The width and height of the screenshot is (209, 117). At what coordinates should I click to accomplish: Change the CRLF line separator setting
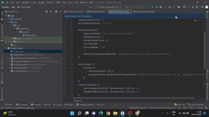tap(185, 108)
